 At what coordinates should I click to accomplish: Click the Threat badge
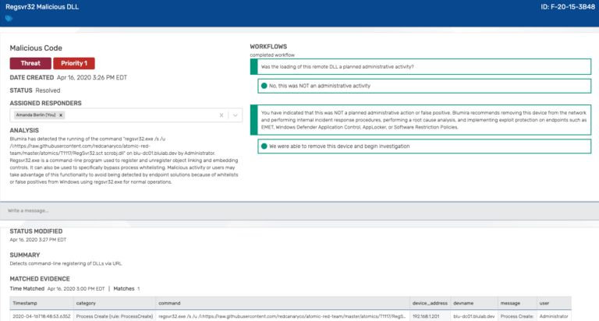[x=30, y=63]
